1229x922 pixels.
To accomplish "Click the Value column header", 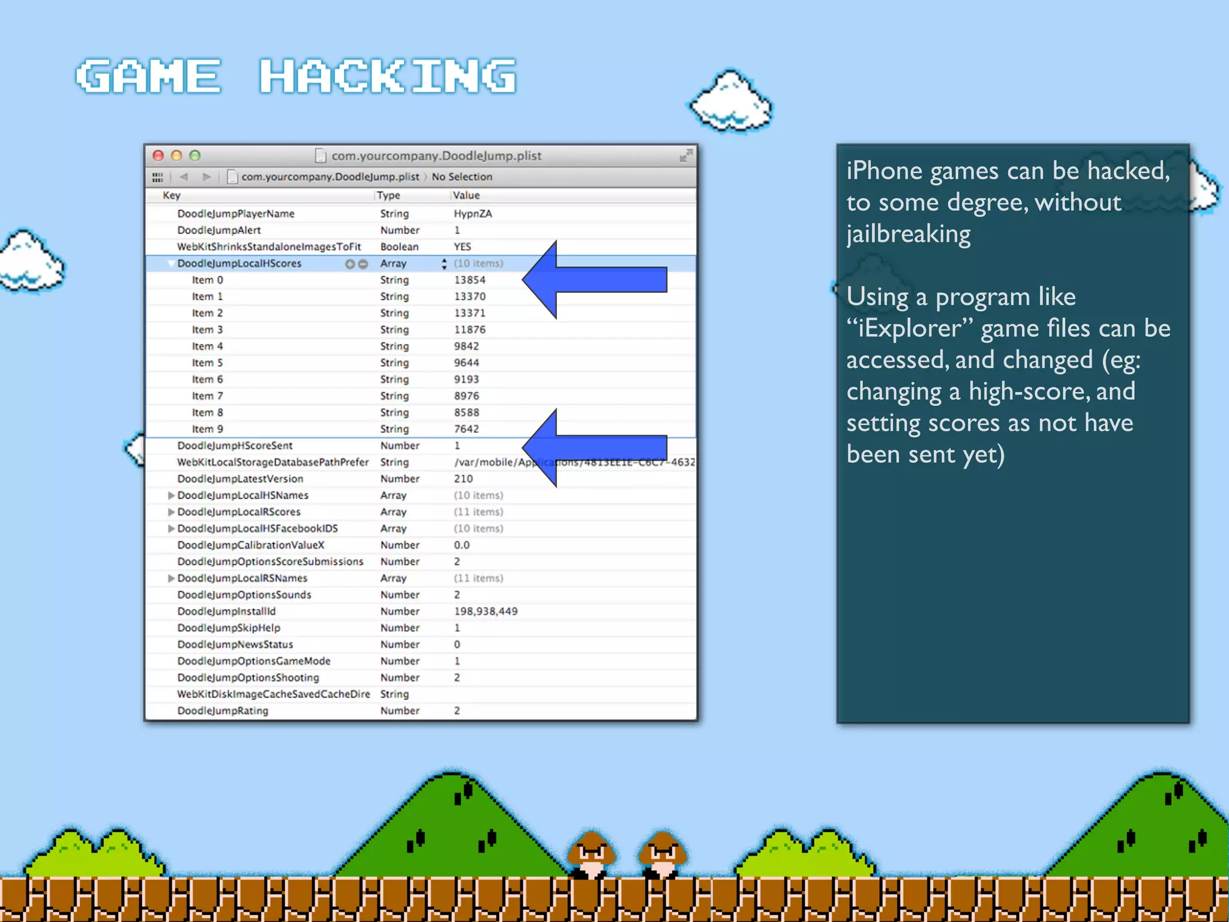I will pyautogui.click(x=466, y=196).
